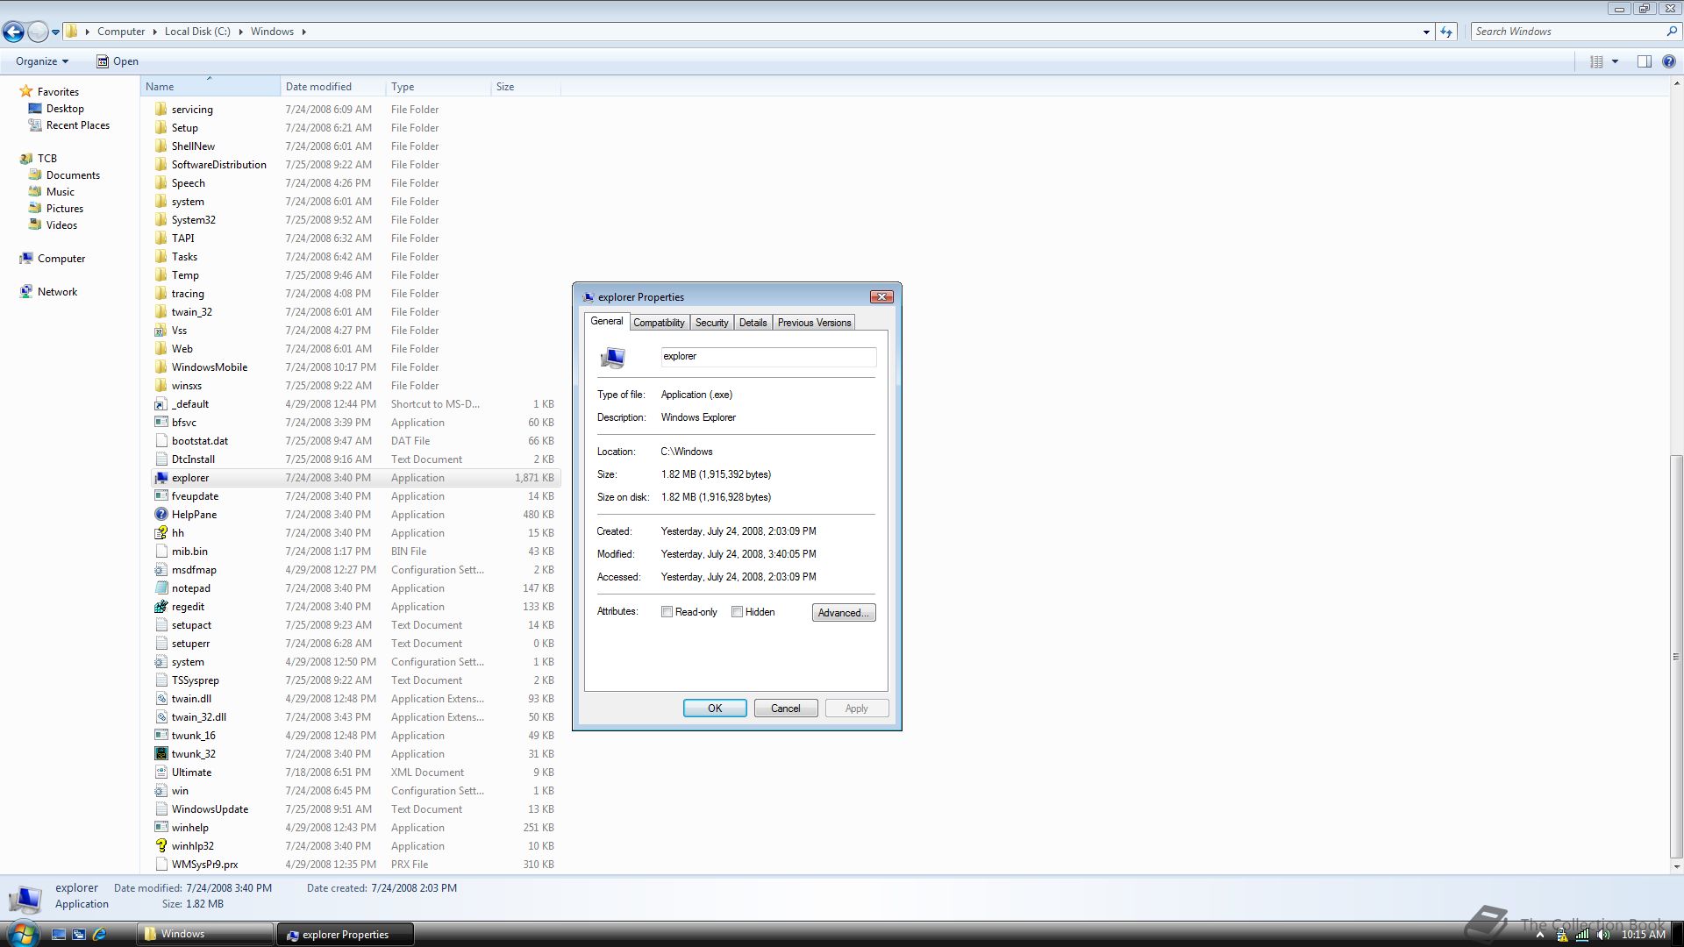Screen dimensions: 1684x947
Task: Select the Vss folder icon
Action: pyautogui.click(x=161, y=331)
